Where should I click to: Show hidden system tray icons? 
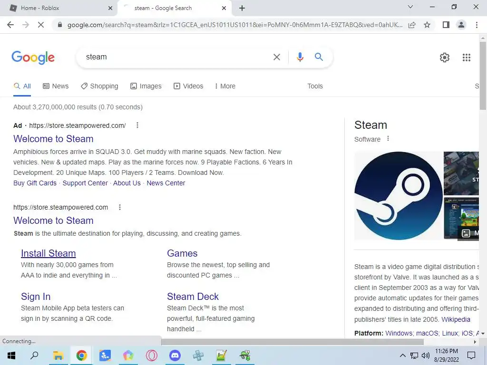click(402, 355)
